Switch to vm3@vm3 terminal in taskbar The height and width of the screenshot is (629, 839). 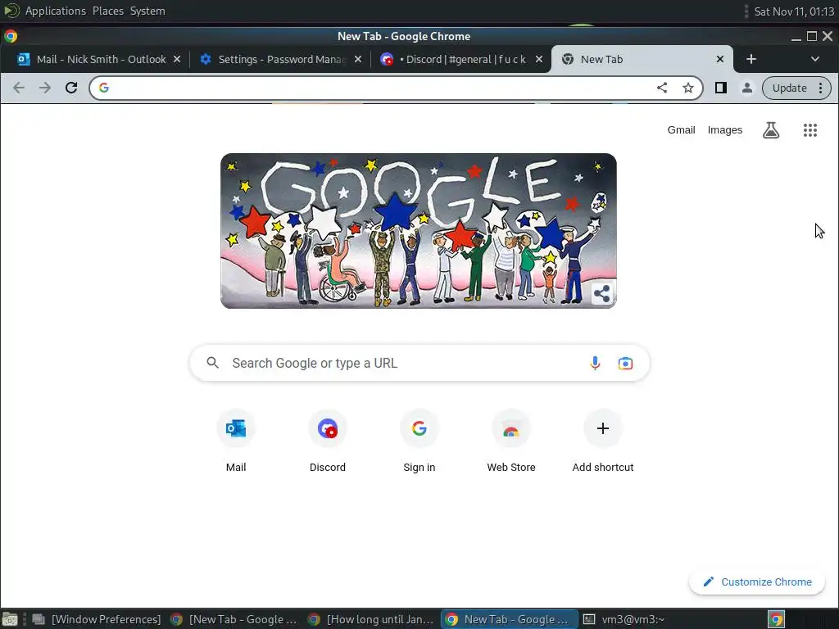pos(624,619)
